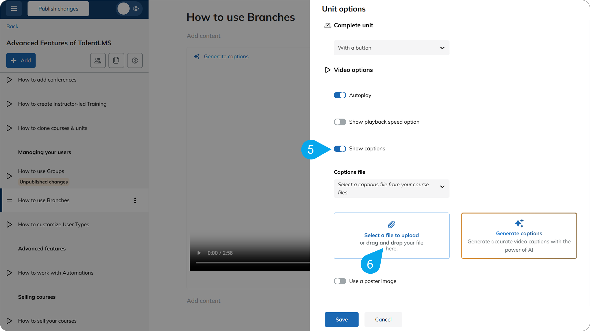The image size is (590, 331).
Task: Click Advanced features section heading
Action: [x=42, y=249]
